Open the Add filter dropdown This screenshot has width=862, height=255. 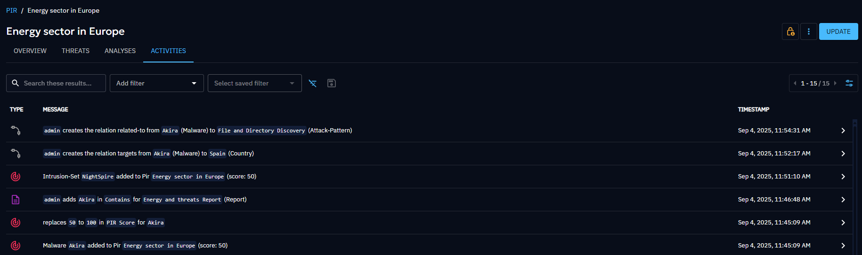click(156, 83)
